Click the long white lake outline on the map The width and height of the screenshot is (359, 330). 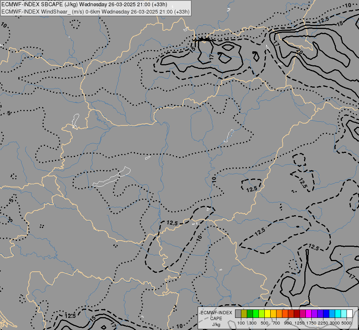112,176
